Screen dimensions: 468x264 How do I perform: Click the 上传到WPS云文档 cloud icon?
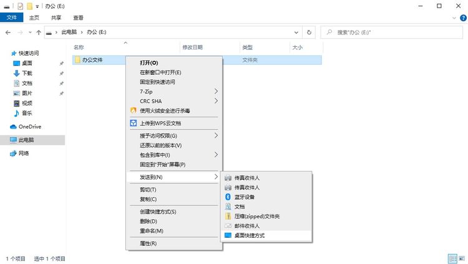133,123
